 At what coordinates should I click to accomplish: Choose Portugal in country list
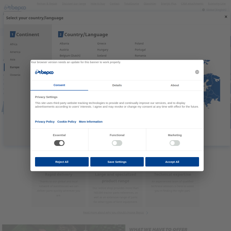[140, 50]
